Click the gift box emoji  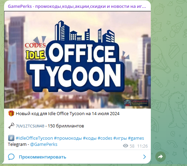pos(11,113)
